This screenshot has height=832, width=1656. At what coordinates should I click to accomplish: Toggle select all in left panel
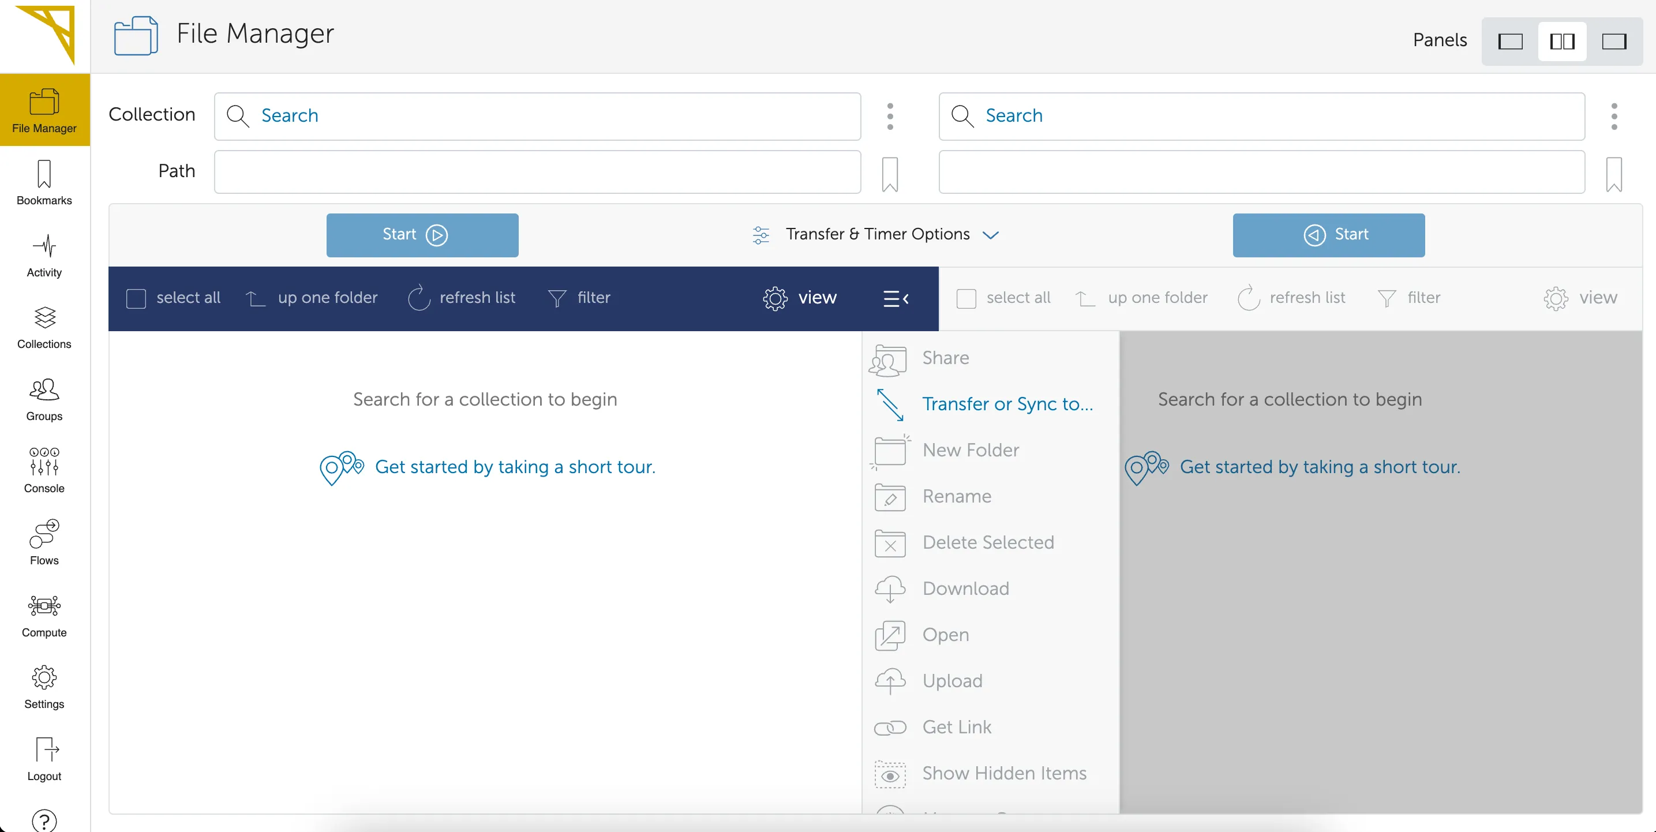coord(136,298)
